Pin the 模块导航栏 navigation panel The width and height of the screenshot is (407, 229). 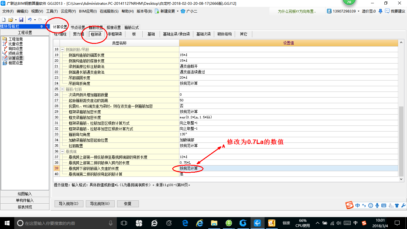(42, 27)
